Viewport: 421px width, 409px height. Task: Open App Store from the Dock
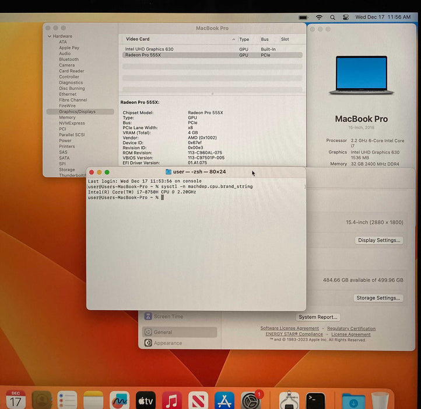tap(224, 400)
